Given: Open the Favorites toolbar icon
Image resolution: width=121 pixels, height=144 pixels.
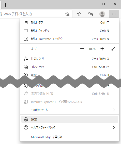Looking at the screenshot, I should 79,14.
